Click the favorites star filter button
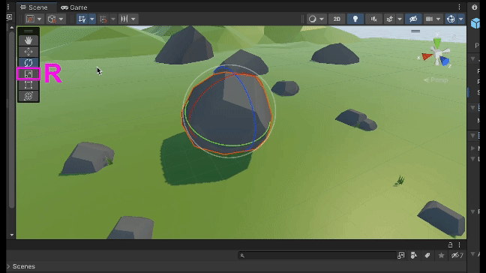Screen dimensions: 486x273 [x=441, y=255]
